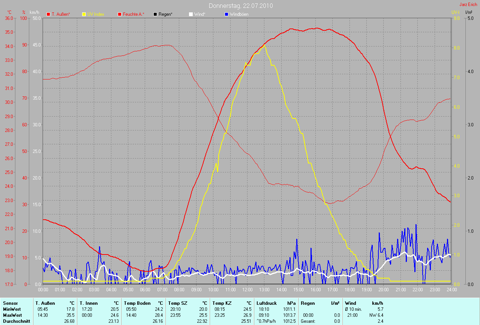The image size is (480, 325).
Task: Click the "T. Außen*" legend label
Action: click(x=61, y=14)
